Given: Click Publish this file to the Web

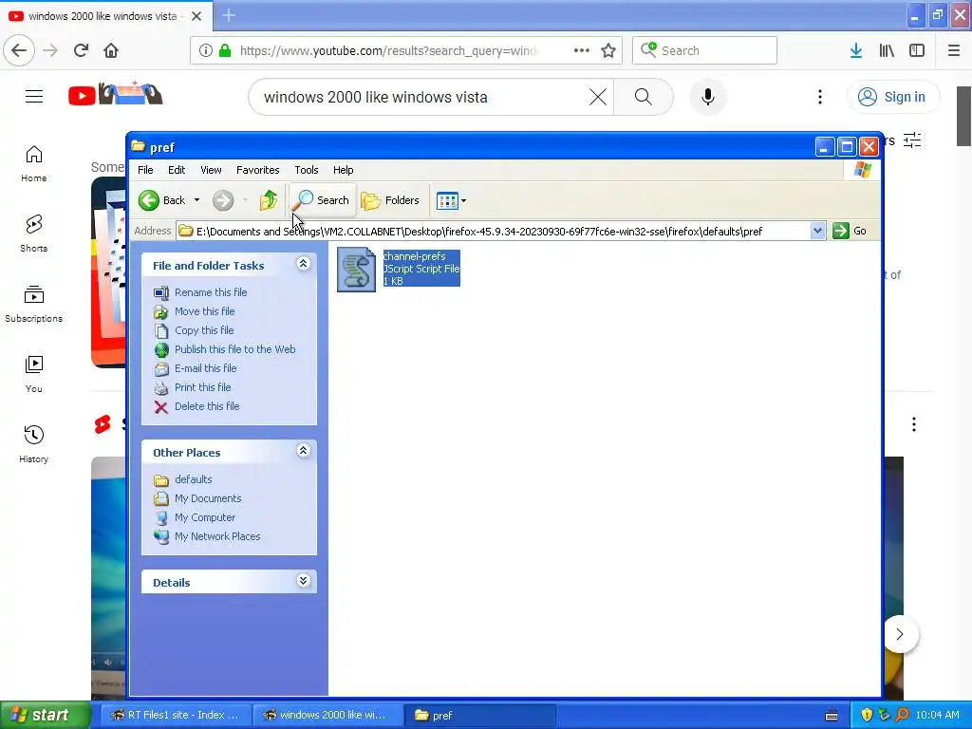Looking at the screenshot, I should (235, 349).
